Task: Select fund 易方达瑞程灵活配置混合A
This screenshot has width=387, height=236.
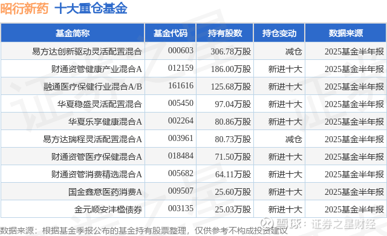Action: (x=93, y=139)
